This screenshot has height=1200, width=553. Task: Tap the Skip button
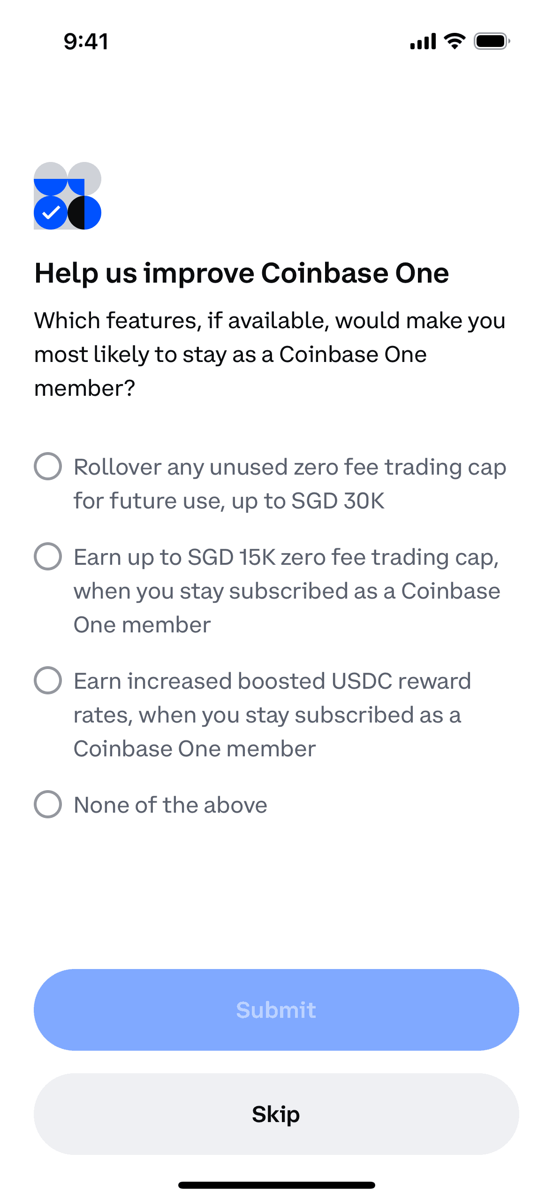276,1114
